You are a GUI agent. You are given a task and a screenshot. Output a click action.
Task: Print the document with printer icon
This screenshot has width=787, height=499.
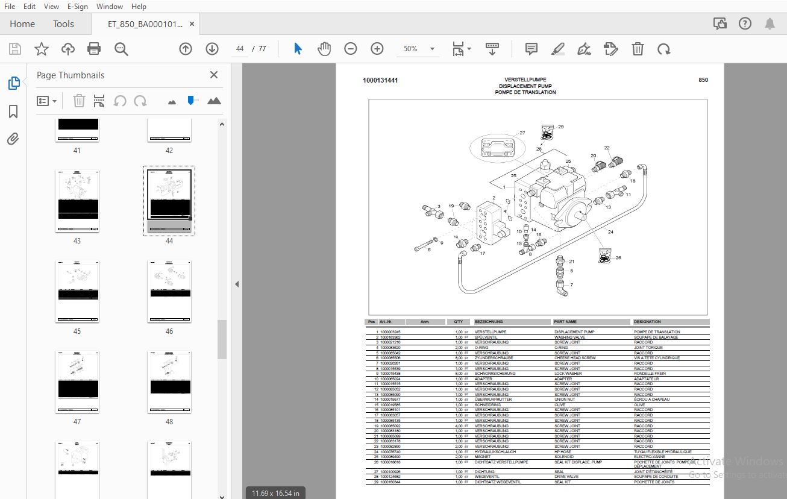[94, 49]
